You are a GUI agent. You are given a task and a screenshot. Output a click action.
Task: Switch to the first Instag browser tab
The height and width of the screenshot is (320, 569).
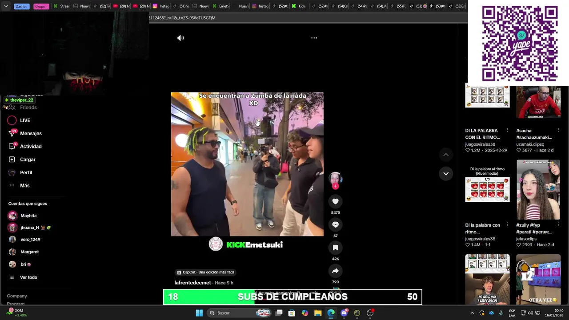coord(161,6)
